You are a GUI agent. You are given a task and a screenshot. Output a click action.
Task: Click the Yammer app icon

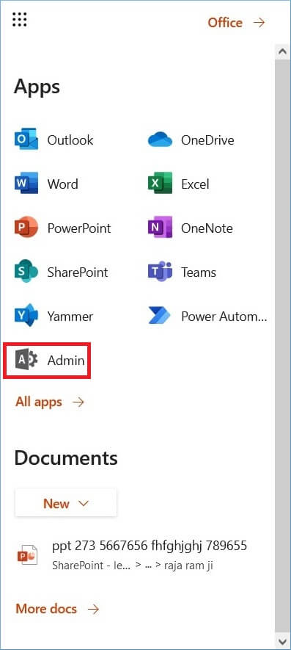tap(26, 317)
